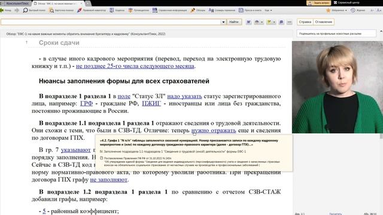The height and width of the screenshot is (215, 383).
Task: Increase font size with A+
Action: click(379, 10)
